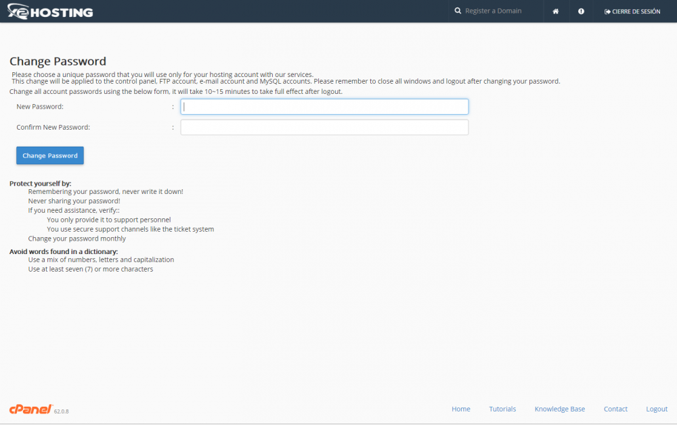Open the Knowledge Base footer link
This screenshot has width=677, height=425.
click(560, 409)
